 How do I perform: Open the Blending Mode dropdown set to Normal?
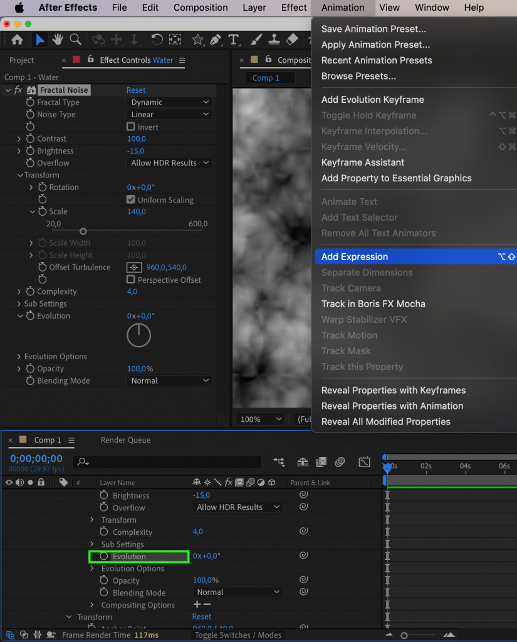tap(169, 381)
